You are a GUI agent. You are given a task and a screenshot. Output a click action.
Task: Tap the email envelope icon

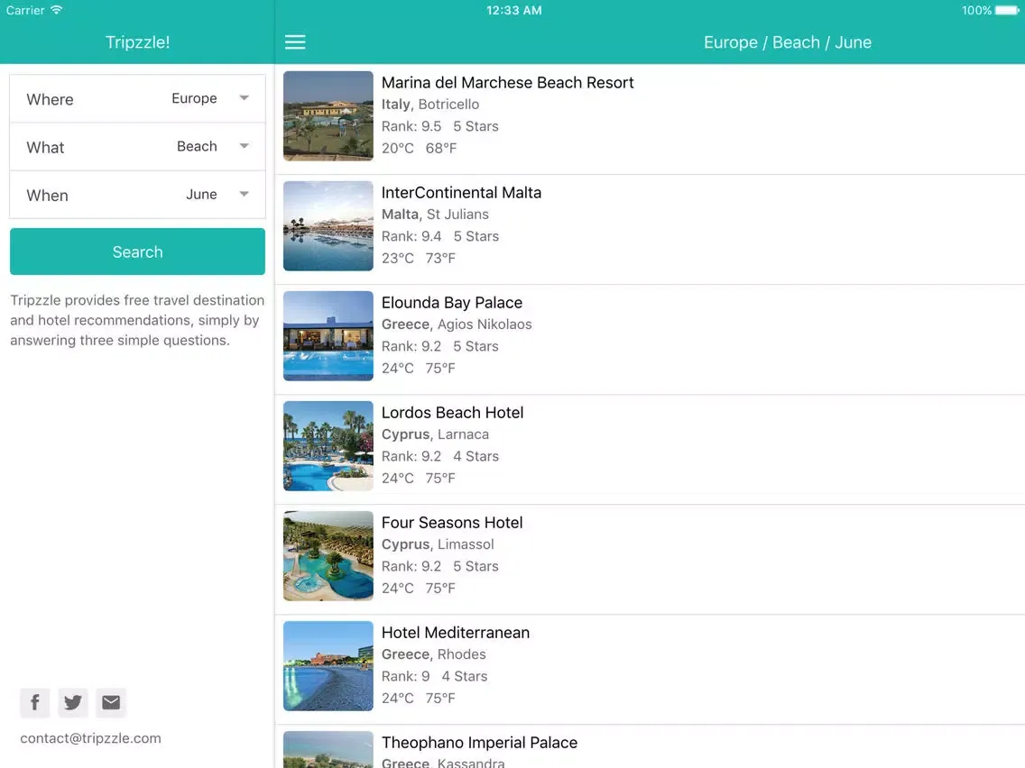pos(111,703)
